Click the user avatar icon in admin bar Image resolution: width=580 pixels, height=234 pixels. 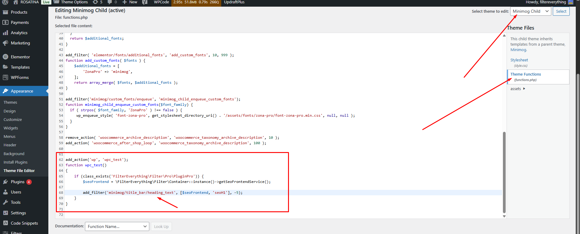tap(571, 2)
